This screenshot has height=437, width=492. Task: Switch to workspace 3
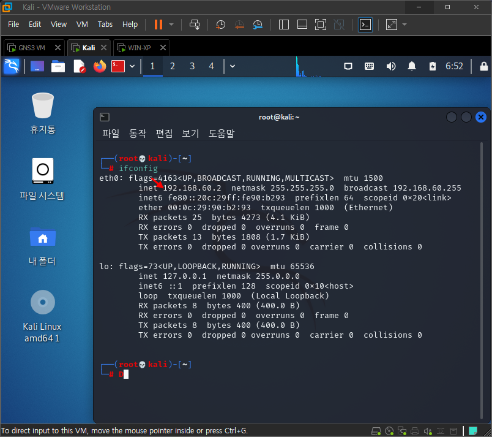[192, 66]
